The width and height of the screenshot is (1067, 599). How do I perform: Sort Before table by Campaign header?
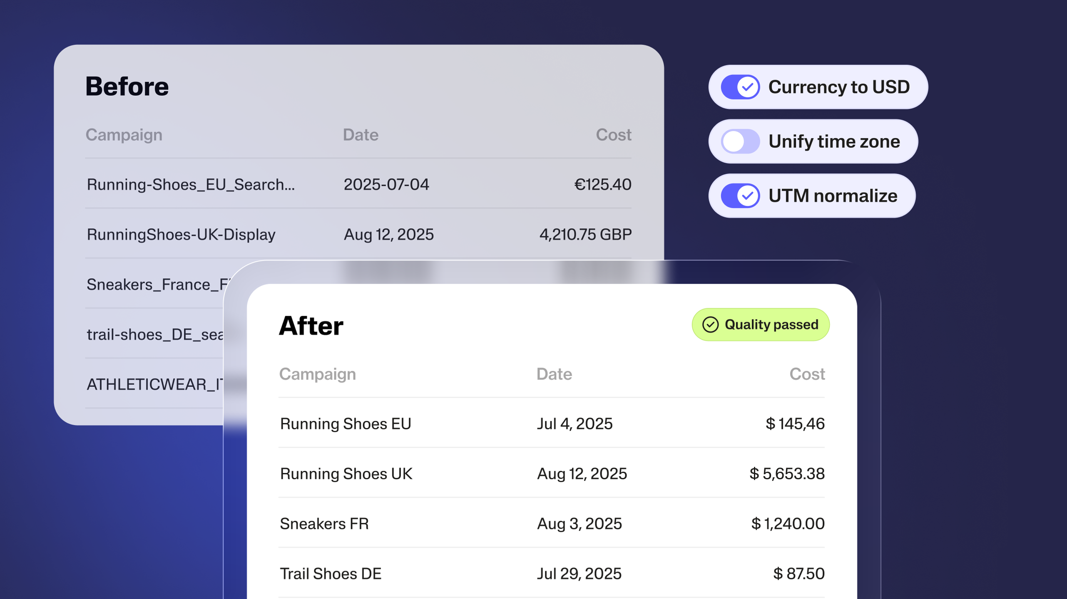tap(124, 135)
